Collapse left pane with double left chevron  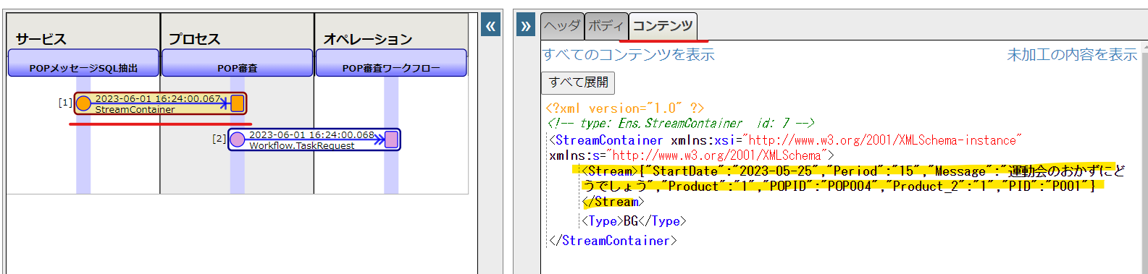click(x=490, y=27)
